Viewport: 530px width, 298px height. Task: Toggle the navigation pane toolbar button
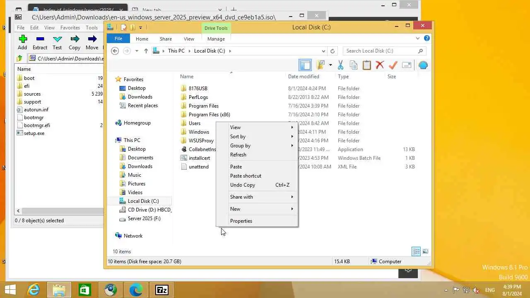click(x=305, y=65)
